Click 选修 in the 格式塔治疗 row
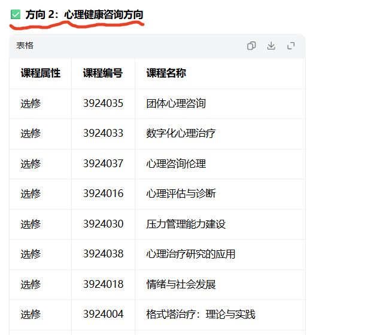This screenshot has height=335, width=383. (x=31, y=314)
